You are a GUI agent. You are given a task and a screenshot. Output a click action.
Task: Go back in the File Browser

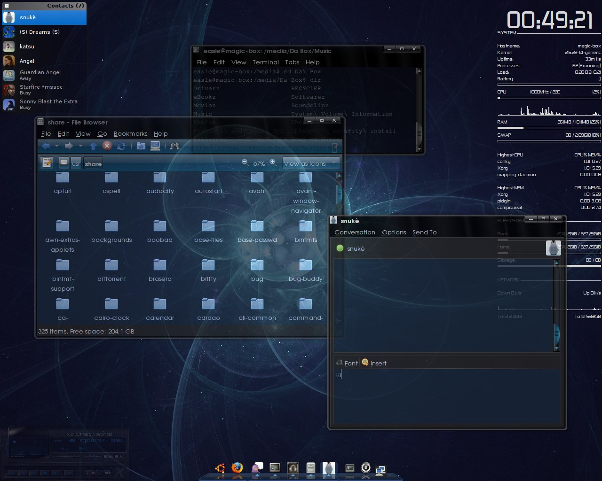tap(46, 146)
